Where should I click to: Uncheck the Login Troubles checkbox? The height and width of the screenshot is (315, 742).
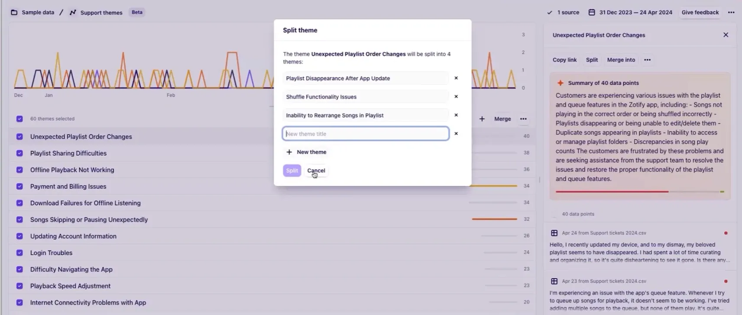point(19,253)
